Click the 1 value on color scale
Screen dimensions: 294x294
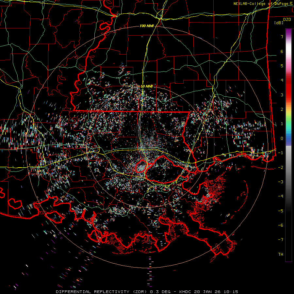(x=282, y=124)
